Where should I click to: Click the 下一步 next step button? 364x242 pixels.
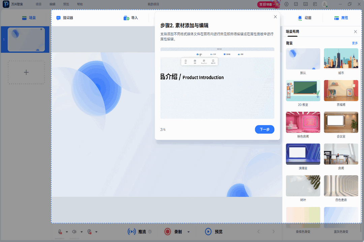pos(265,129)
